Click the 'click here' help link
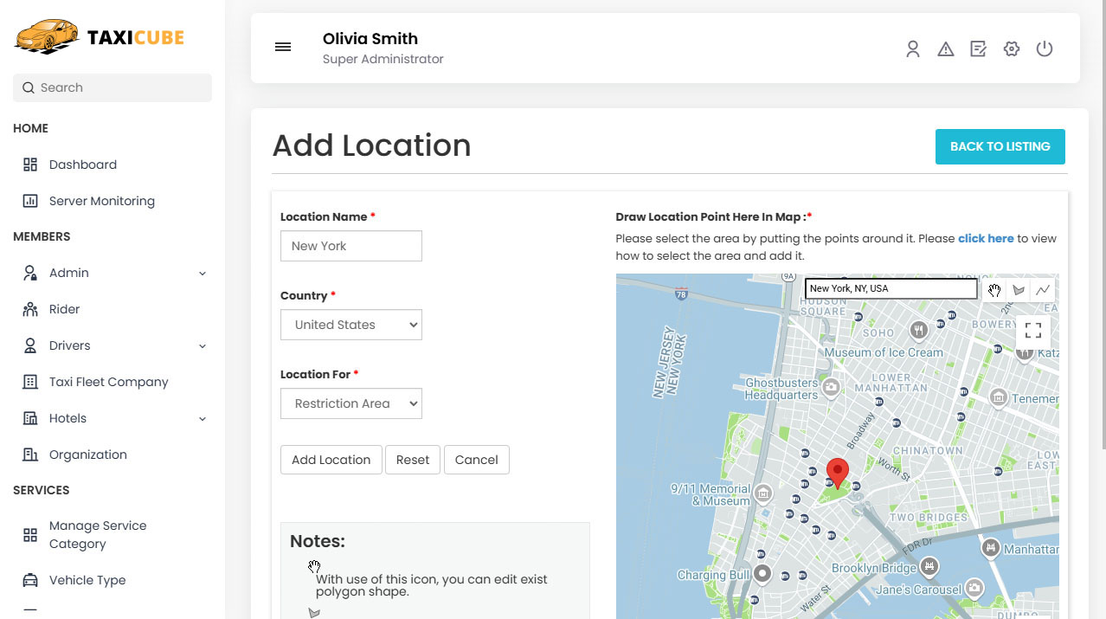 985,238
